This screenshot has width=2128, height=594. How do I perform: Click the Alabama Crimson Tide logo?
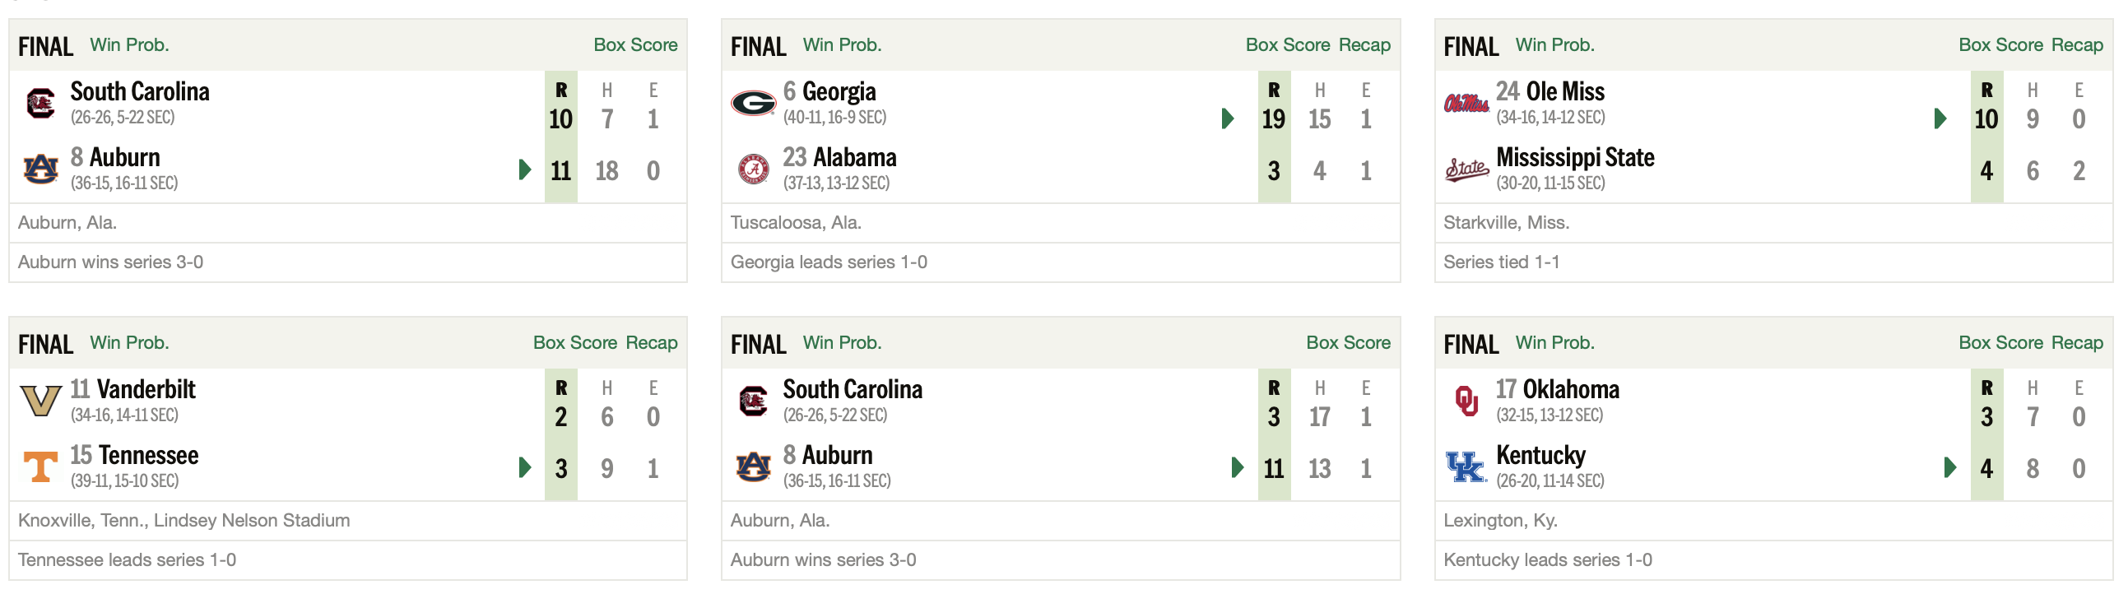click(x=753, y=169)
